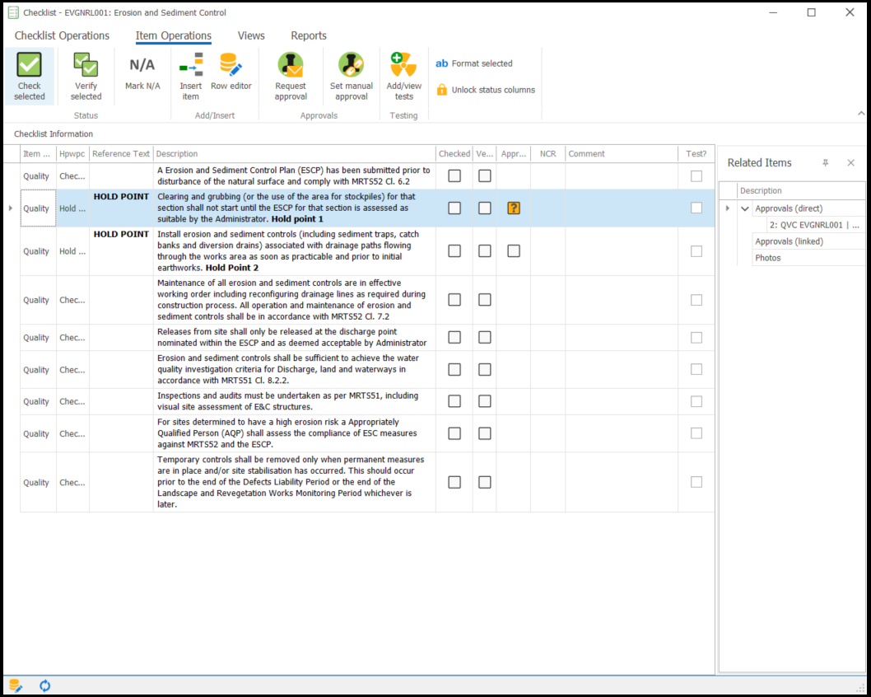Click the Request approval icon
Screen dimensions: 871x697
point(291,66)
